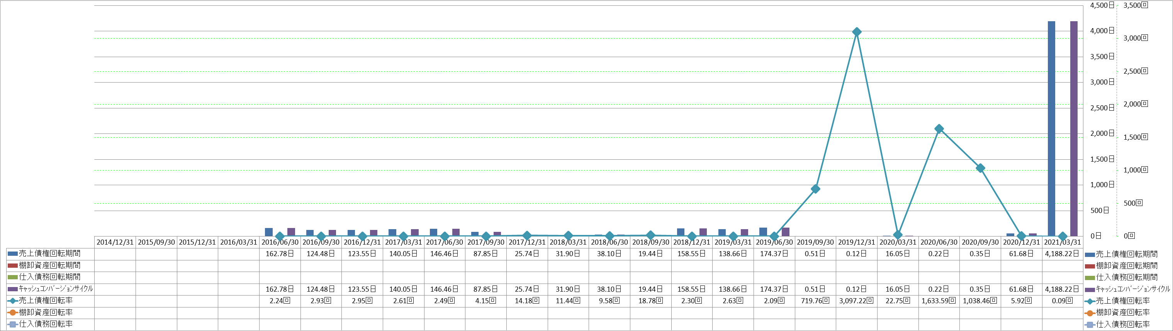Select the 2015/09/30 date column header
1173x331 pixels.
156,242
